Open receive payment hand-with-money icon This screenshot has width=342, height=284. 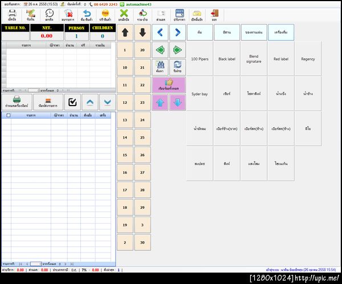pyautogui.click(x=31, y=15)
